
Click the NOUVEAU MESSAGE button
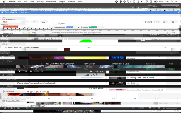pos(10,27)
